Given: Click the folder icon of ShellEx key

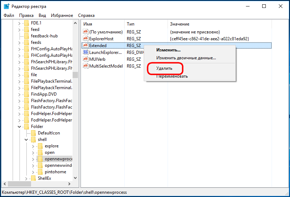Looking at the screenshot, I should tap(34, 178).
